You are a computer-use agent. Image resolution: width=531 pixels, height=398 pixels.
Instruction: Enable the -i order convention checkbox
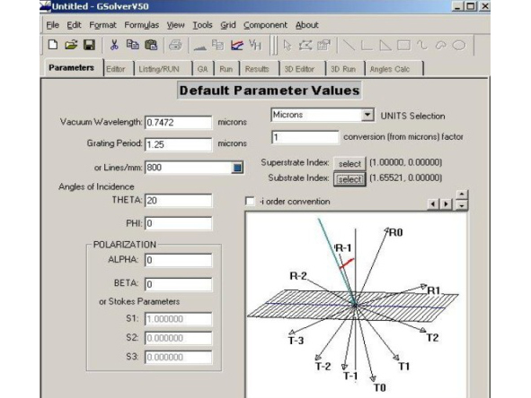pyautogui.click(x=250, y=202)
